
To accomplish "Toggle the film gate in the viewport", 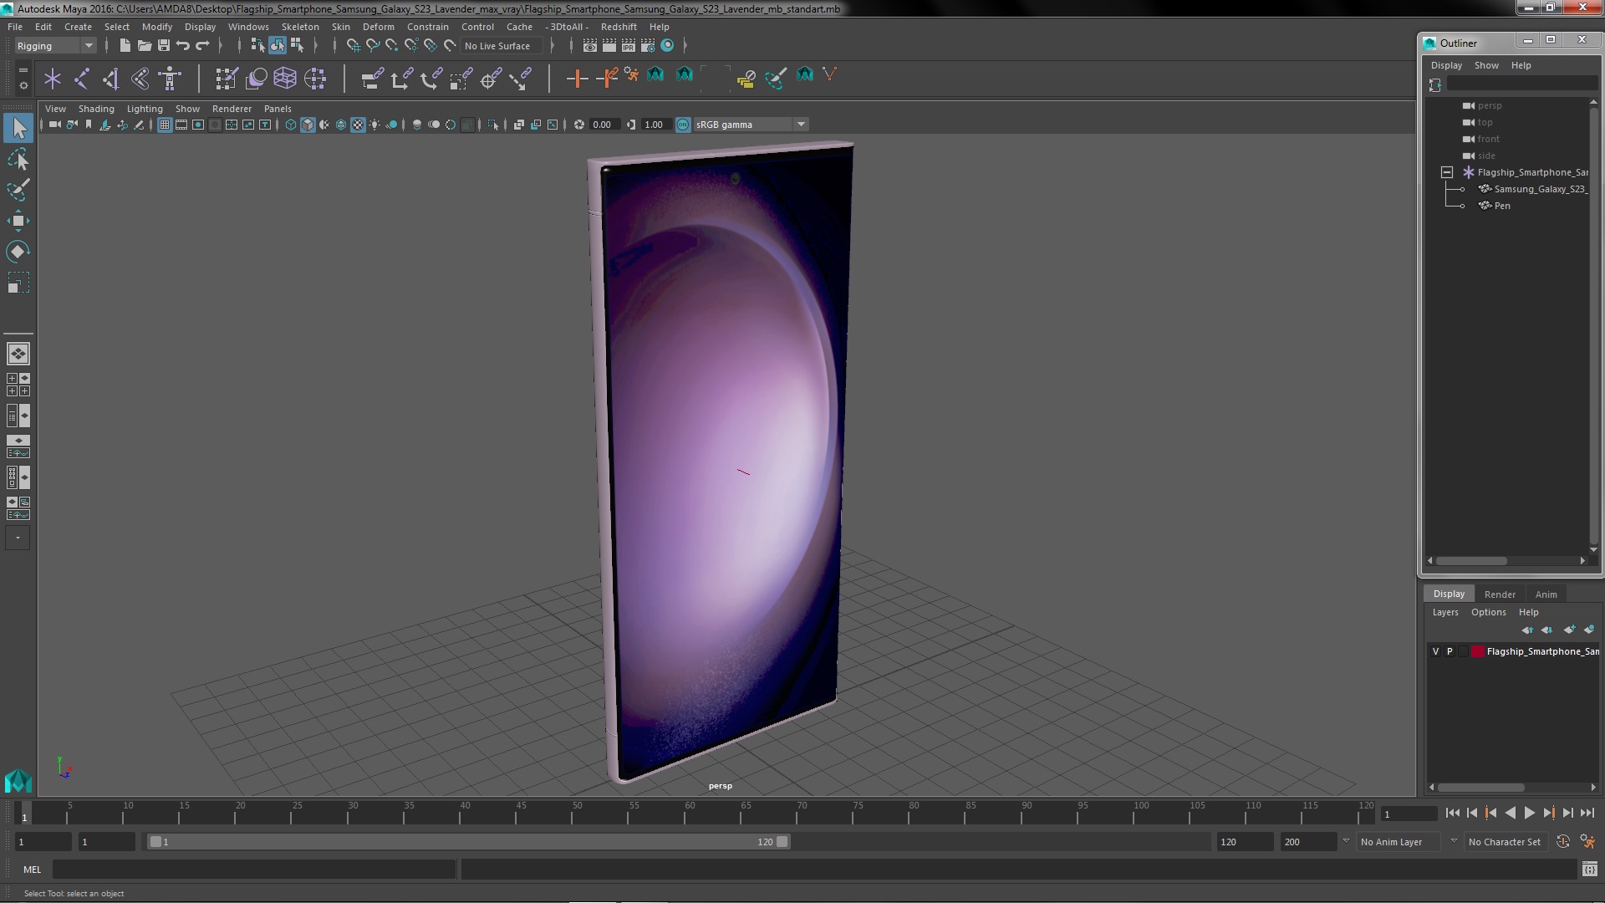I will coord(181,125).
